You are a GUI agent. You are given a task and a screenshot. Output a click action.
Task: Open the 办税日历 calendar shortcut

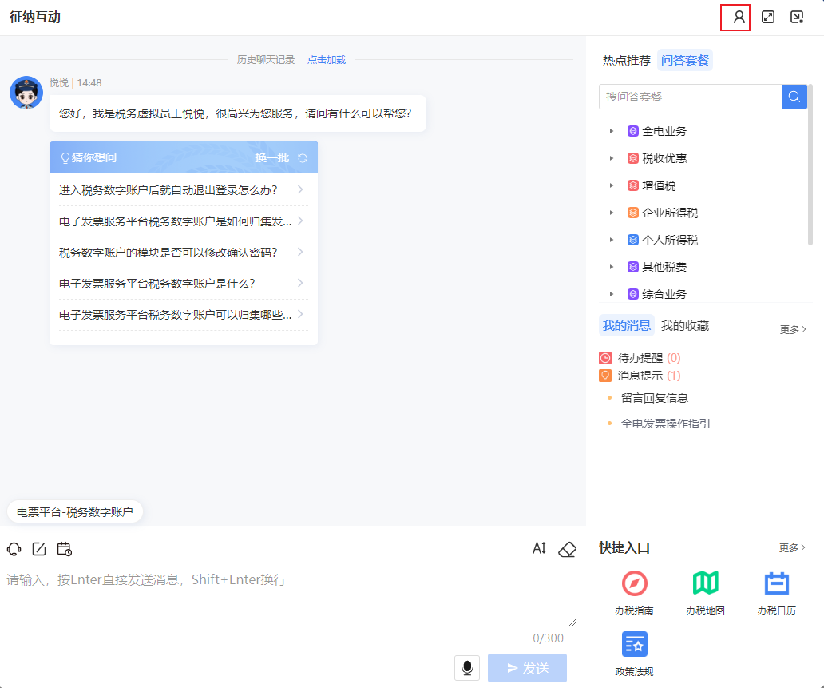pyautogui.click(x=776, y=592)
